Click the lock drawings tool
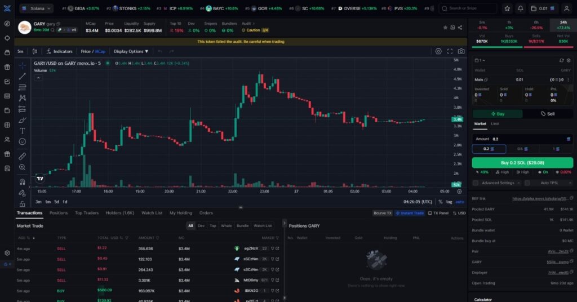 click(x=23, y=204)
